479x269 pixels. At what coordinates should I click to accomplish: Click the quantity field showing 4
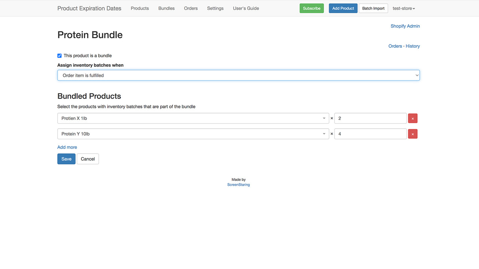click(370, 134)
